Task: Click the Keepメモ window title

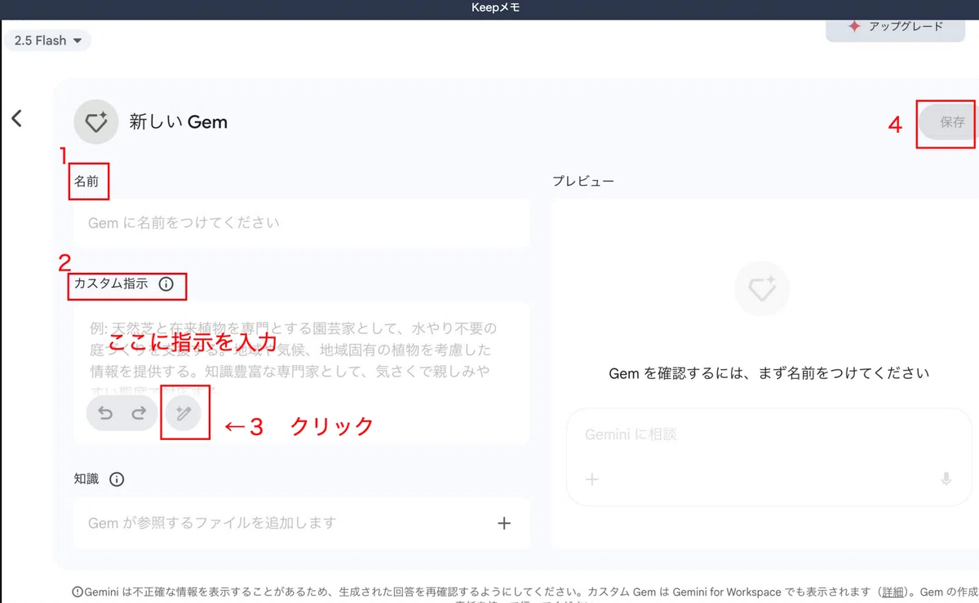Action: coord(495,8)
